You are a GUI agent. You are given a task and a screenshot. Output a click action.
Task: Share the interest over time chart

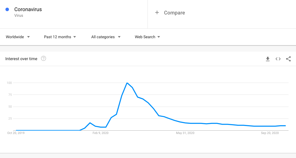(x=288, y=59)
